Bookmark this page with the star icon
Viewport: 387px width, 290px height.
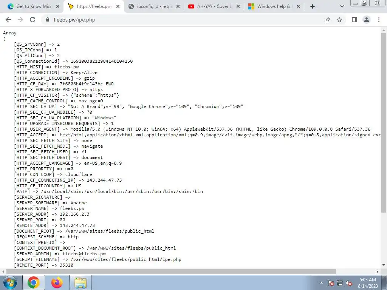(x=339, y=20)
